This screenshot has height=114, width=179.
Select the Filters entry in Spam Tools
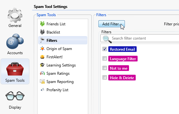[63, 41]
